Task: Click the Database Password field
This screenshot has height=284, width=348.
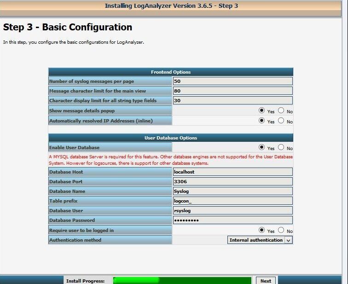Action: 232,220
